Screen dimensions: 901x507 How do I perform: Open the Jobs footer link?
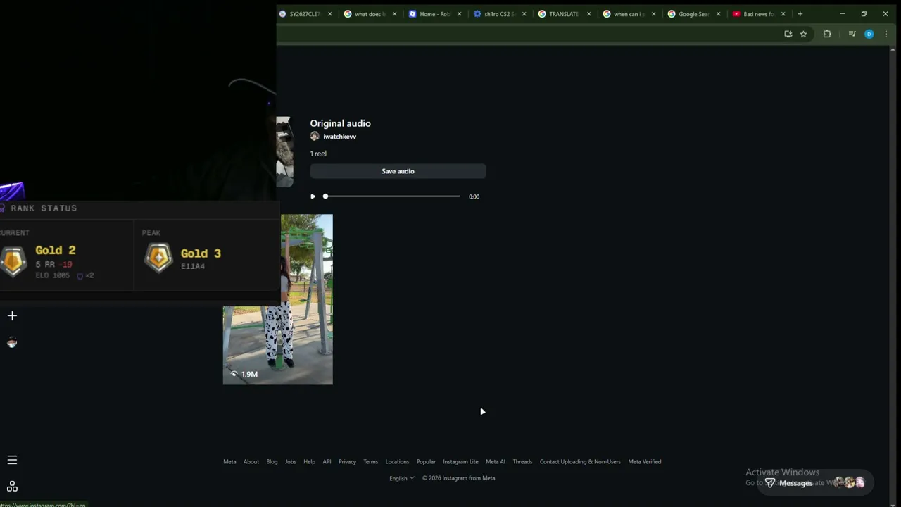coord(291,462)
